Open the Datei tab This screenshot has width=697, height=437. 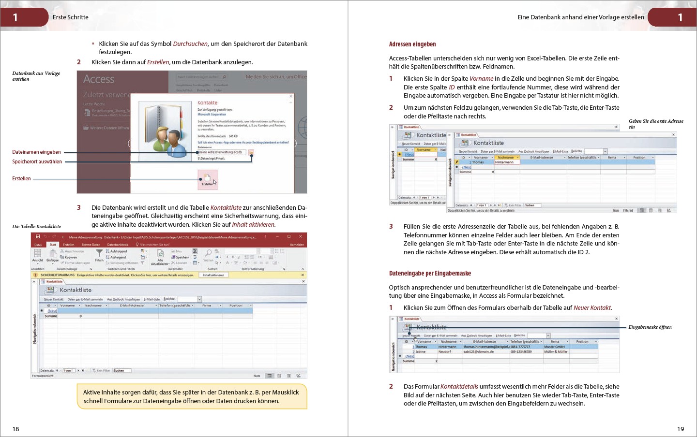pyautogui.click(x=38, y=245)
